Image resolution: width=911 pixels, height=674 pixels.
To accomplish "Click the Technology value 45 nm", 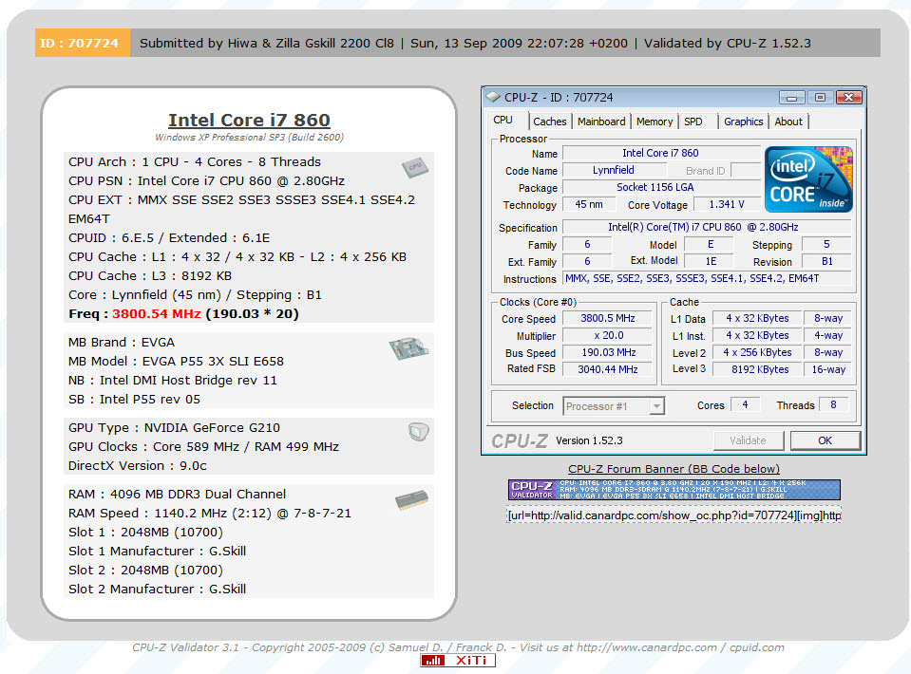I will point(589,204).
